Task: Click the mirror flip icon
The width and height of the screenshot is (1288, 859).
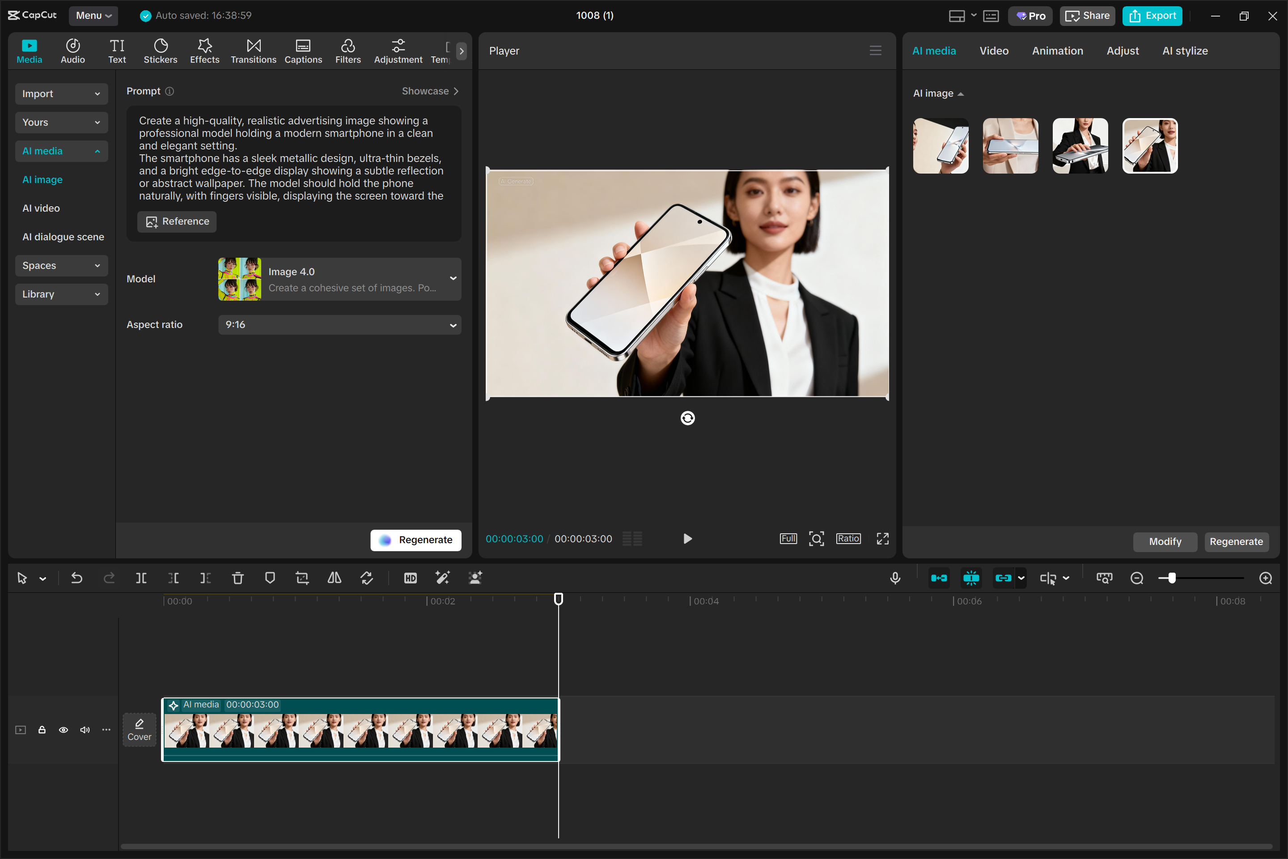Action: point(334,578)
